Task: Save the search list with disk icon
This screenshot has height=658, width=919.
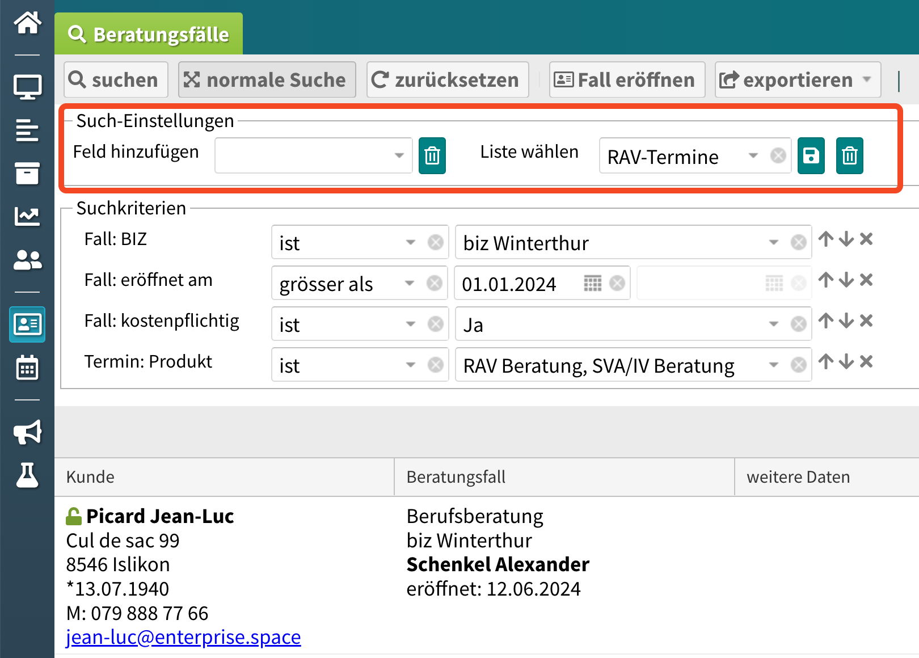Action: click(x=811, y=155)
